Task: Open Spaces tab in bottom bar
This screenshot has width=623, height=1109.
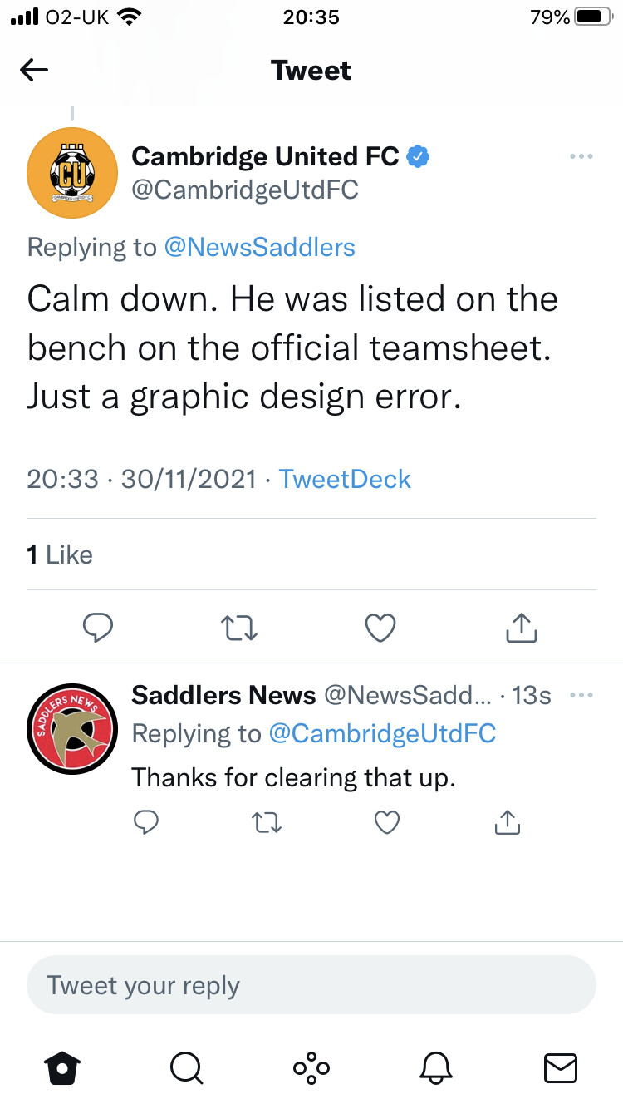Action: [311, 1067]
